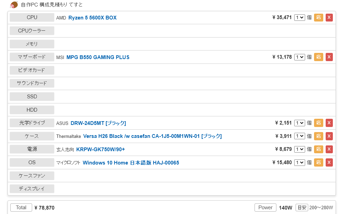The image size is (339, 214).
Task: Click the Total label box
Action: click(x=21, y=208)
